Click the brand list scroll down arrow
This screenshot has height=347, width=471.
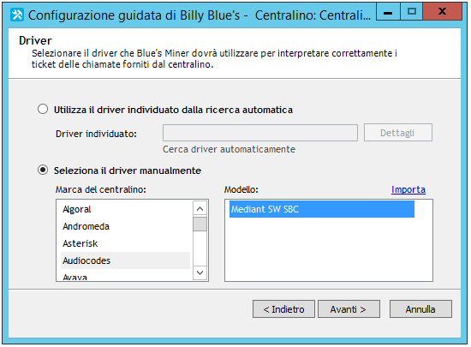click(x=200, y=272)
